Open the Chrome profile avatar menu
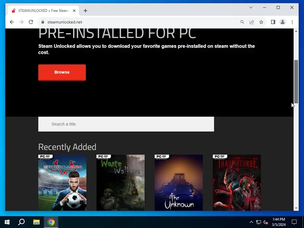This screenshot has height=228, width=304. (x=283, y=22)
